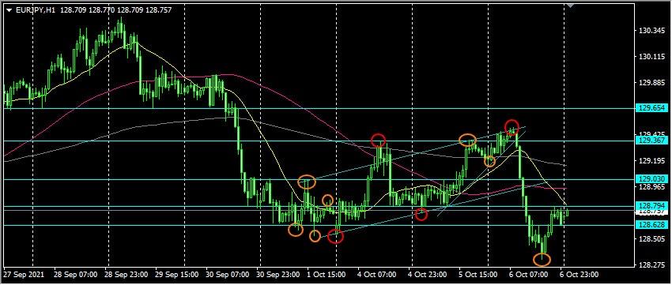Click the chart shift triangle marker at top
The width and height of the screenshot is (672, 285).
click(x=570, y=6)
